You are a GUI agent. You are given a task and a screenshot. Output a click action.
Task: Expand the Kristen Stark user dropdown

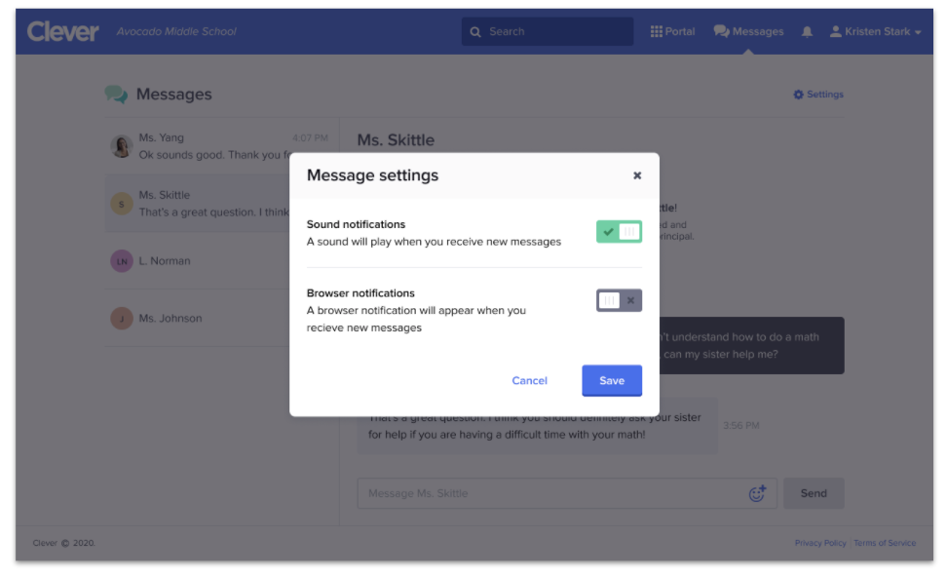875,32
